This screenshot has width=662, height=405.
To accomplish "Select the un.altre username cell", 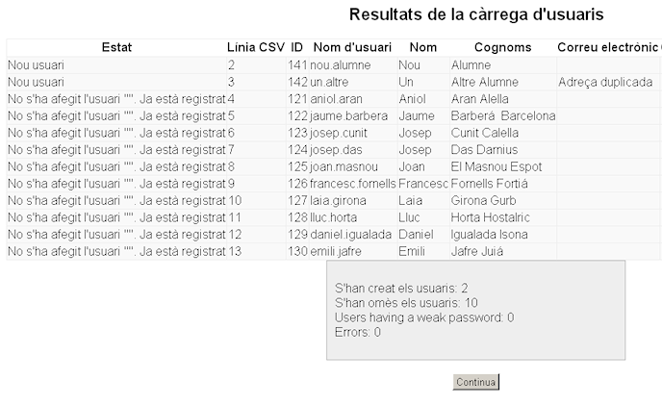I will pos(331,82).
